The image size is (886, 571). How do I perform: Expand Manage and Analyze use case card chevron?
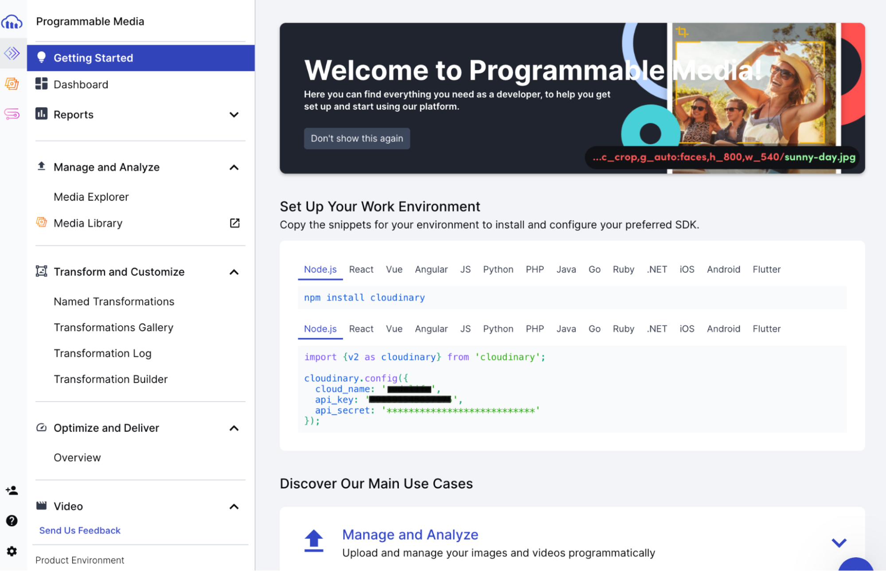(839, 543)
